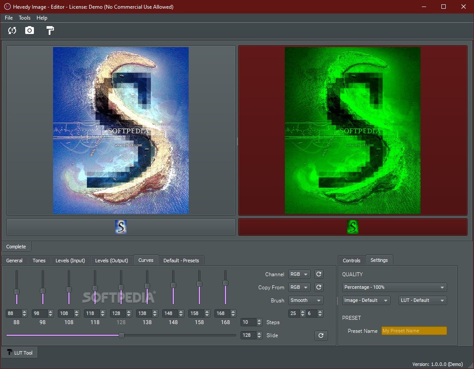Open the Levels (Input) tab
The image size is (474, 369).
[70, 261]
